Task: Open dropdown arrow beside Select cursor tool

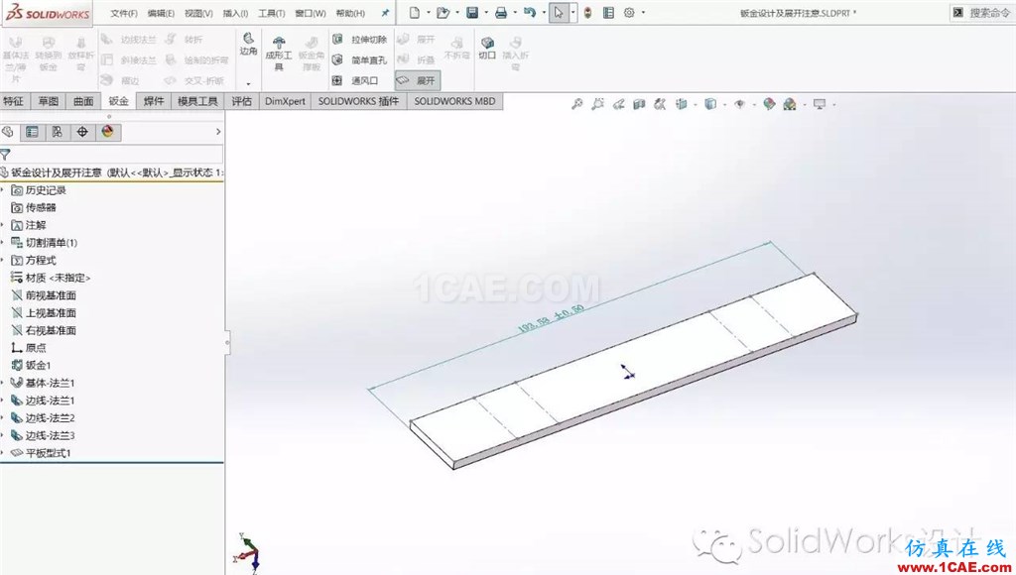Action: [572, 12]
